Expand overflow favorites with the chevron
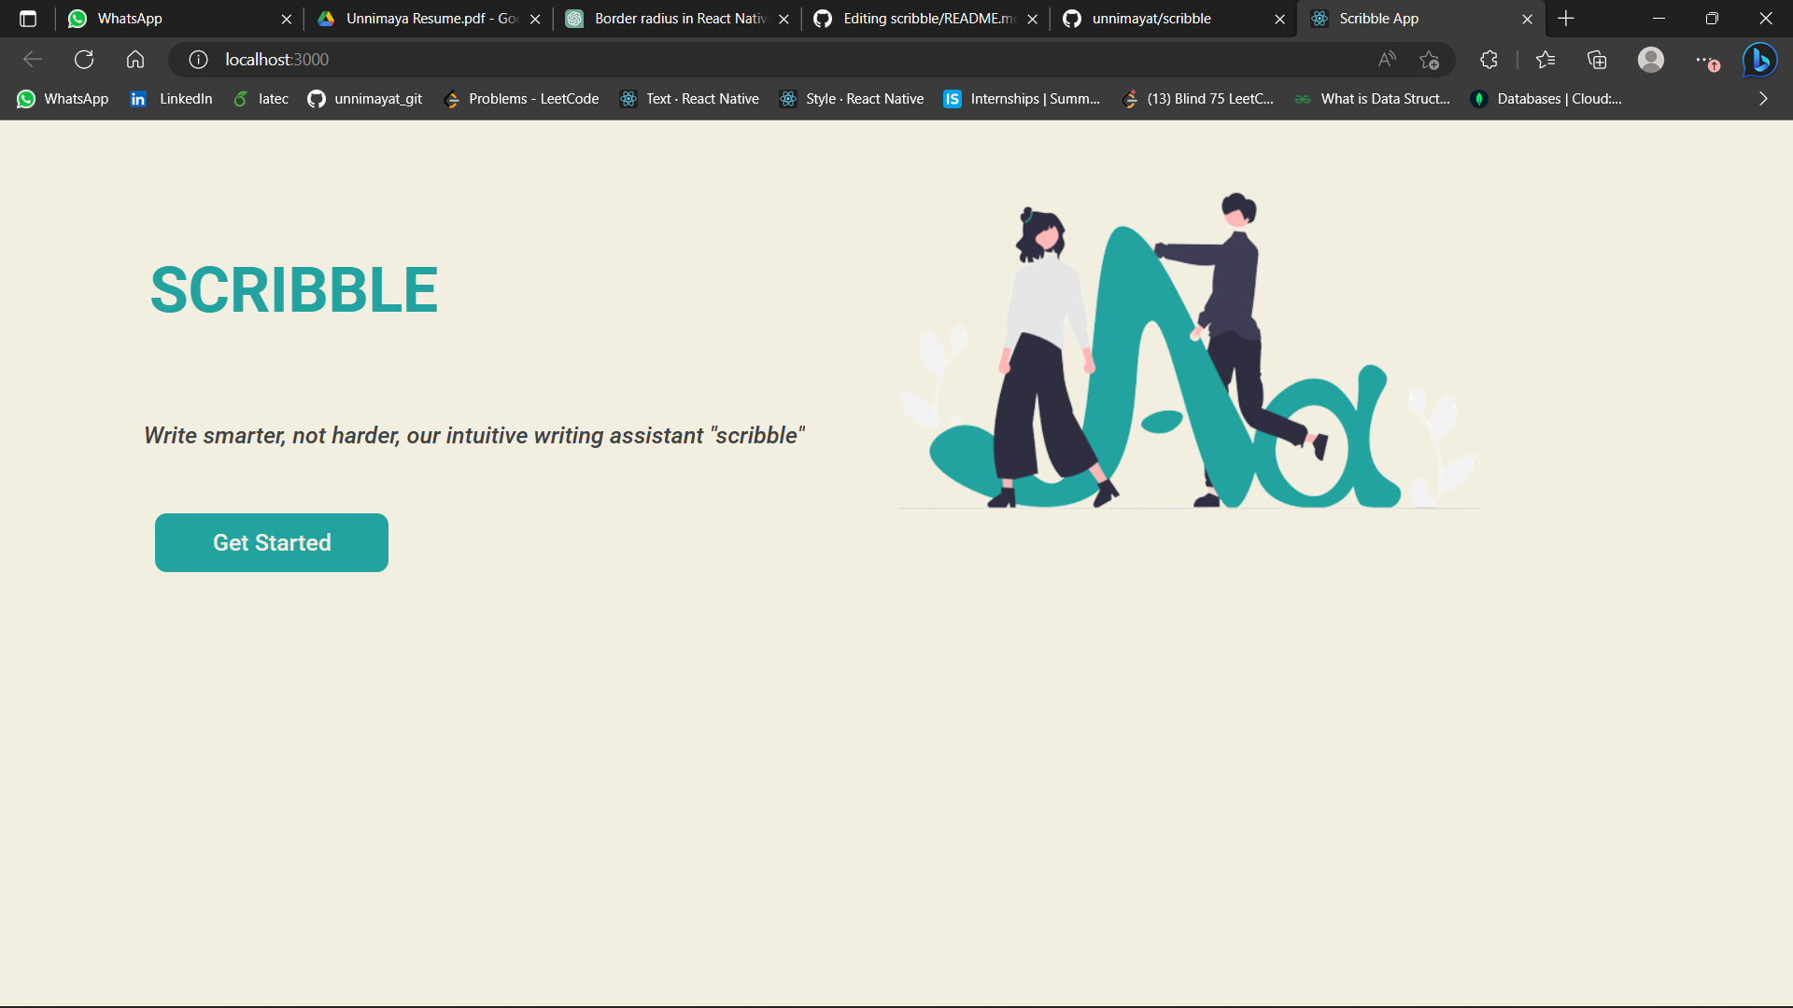The image size is (1793, 1008). (1763, 98)
